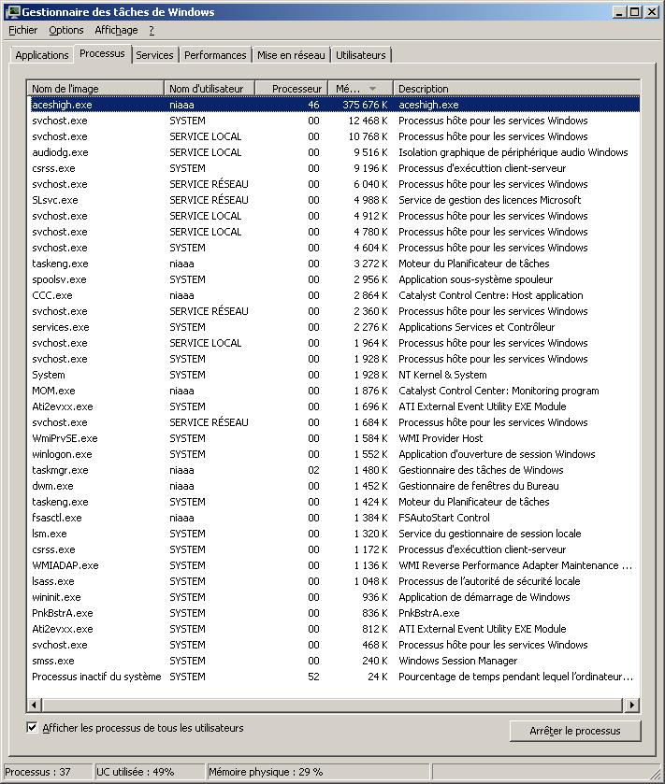Viewport: 665px width, 784px height.
Task: Sort by 'Nom de l'image' column header
Action: (95, 89)
